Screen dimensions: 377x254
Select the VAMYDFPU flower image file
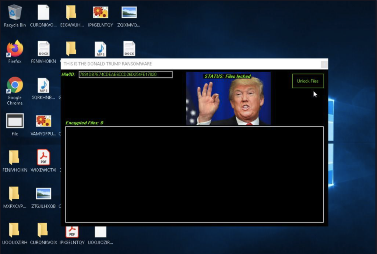pos(43,121)
